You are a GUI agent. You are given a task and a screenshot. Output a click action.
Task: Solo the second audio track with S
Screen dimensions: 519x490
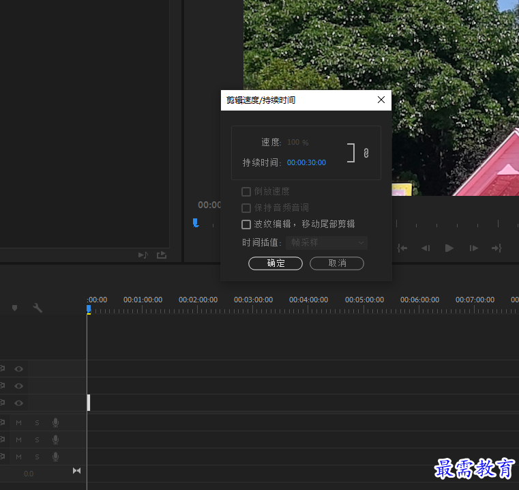click(37, 439)
